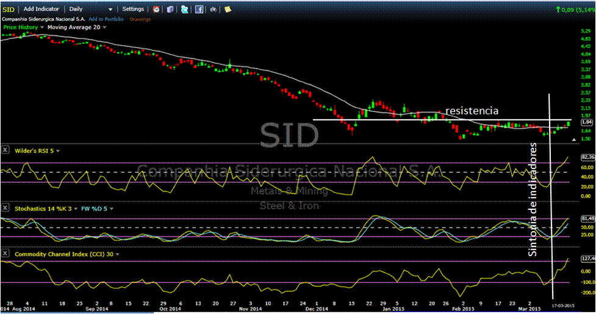Click the Commodity Channel Index (CCI) 30 label

pos(64,254)
